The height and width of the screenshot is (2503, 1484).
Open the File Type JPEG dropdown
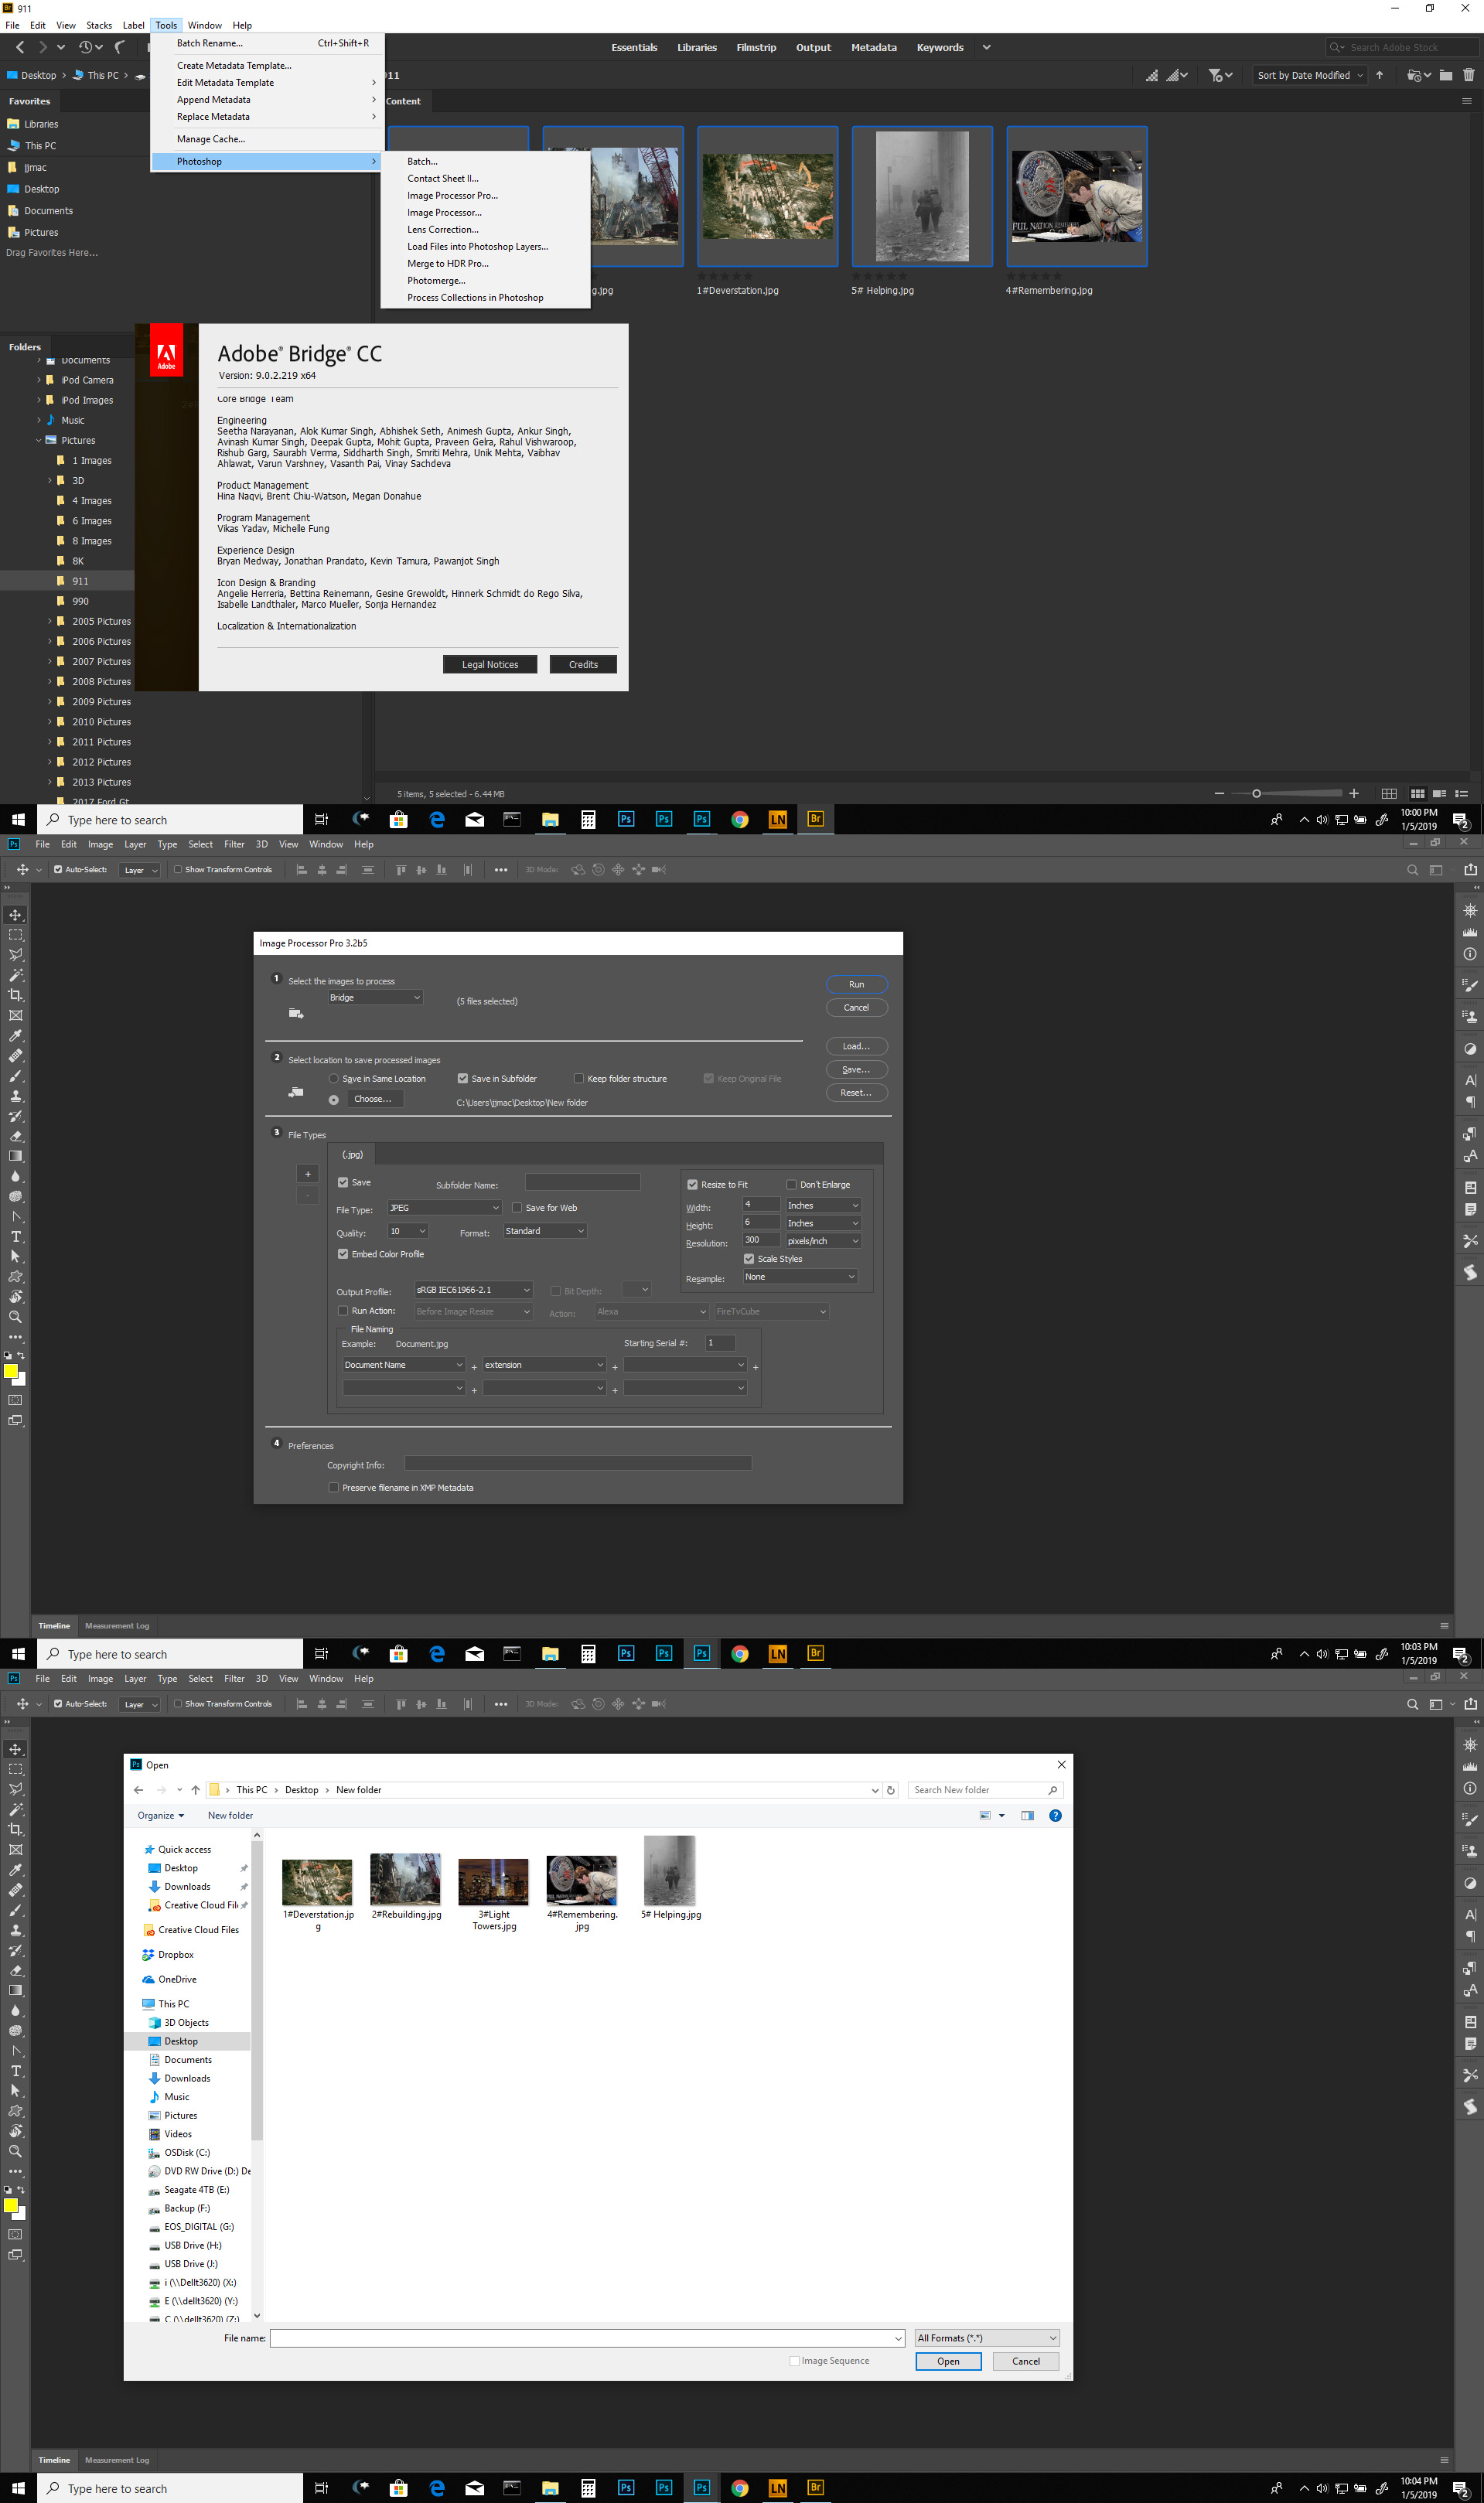444,1208
